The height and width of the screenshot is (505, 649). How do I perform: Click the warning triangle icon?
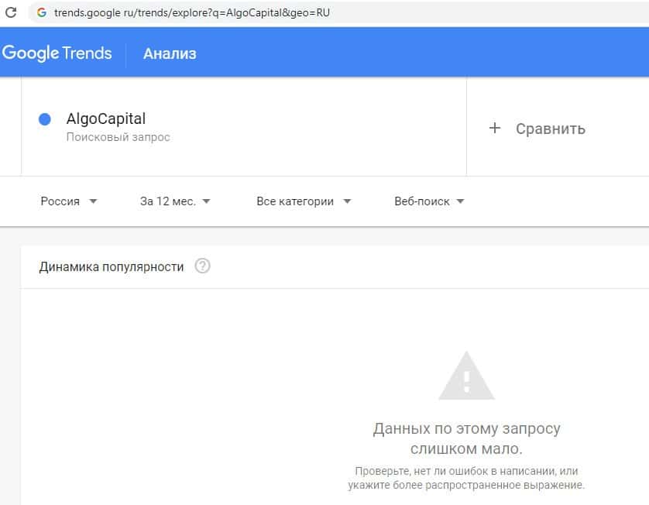[x=466, y=376]
